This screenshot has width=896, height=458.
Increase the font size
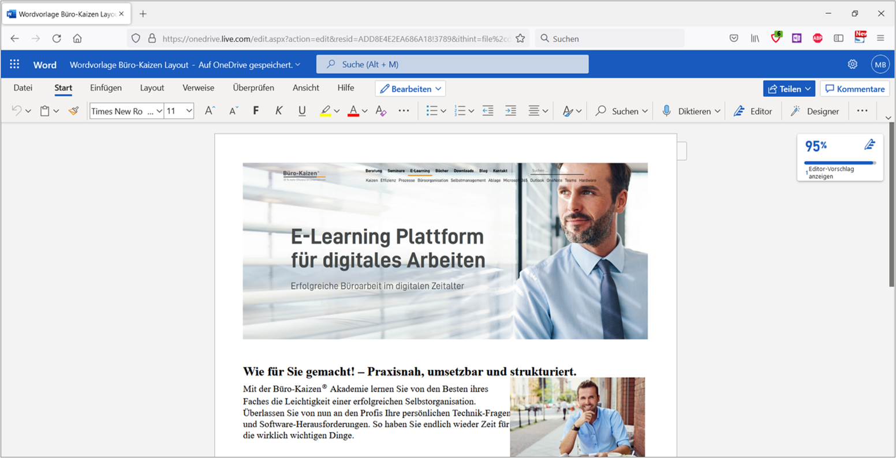tap(210, 111)
